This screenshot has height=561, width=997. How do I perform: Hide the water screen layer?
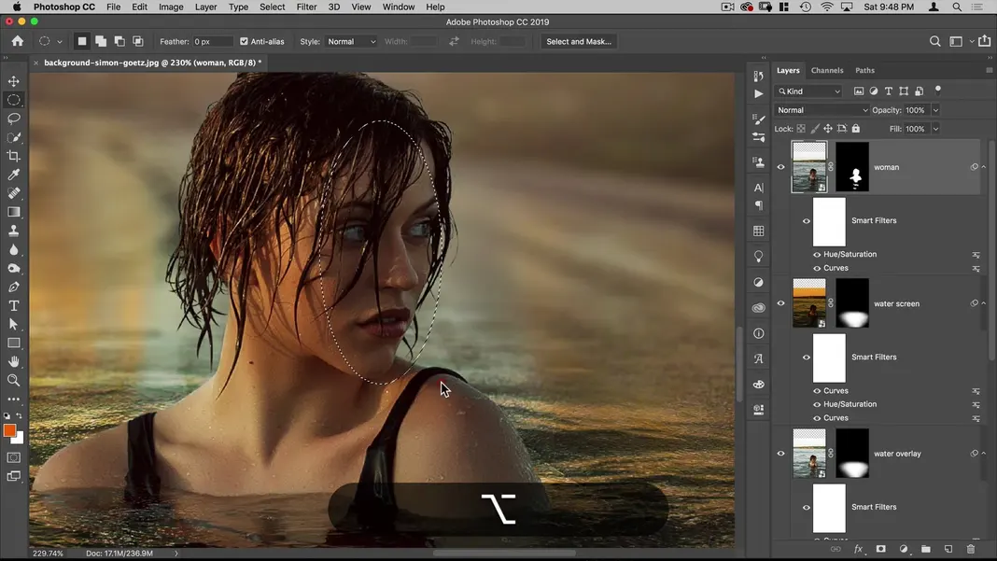[x=780, y=303]
